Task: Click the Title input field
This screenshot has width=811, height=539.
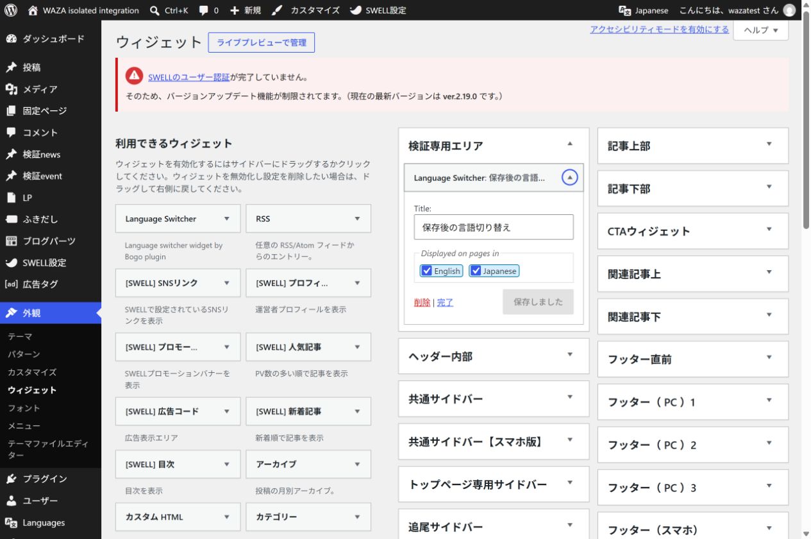Action: [494, 227]
